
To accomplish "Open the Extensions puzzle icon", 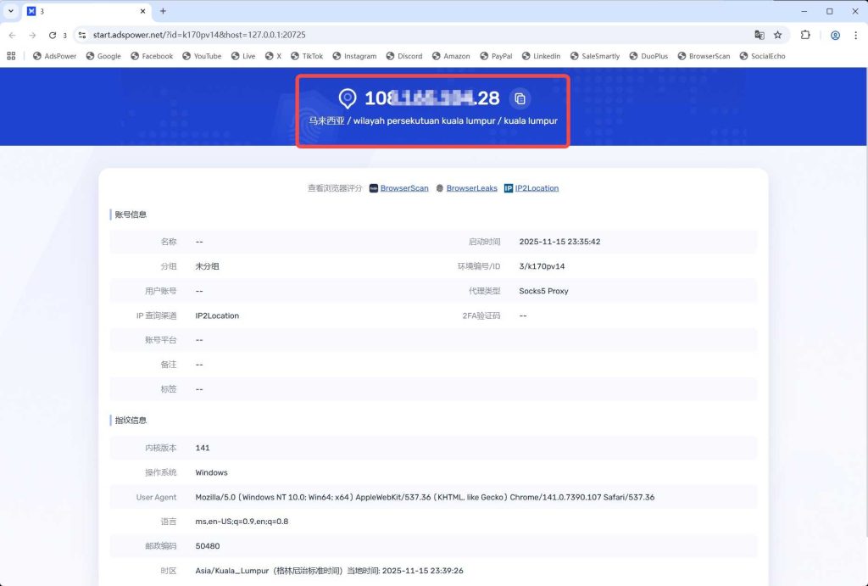I will click(805, 35).
